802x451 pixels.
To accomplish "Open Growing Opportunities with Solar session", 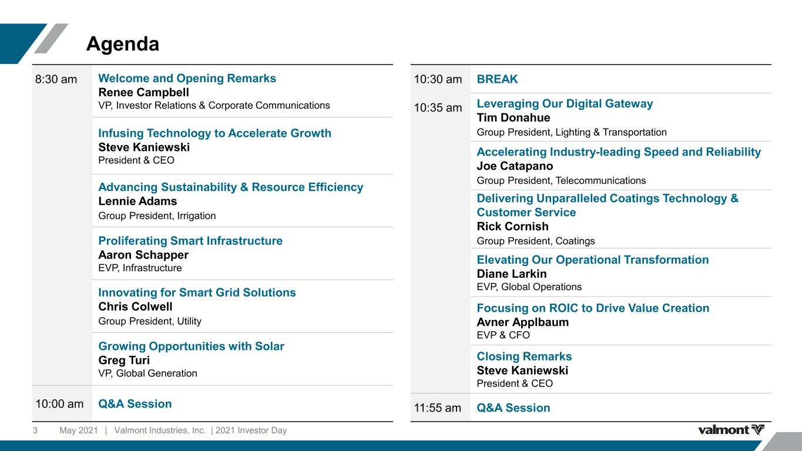I will (x=191, y=346).
